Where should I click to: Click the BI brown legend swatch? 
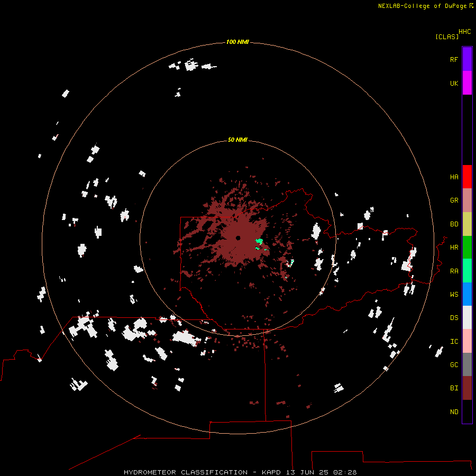(467, 388)
